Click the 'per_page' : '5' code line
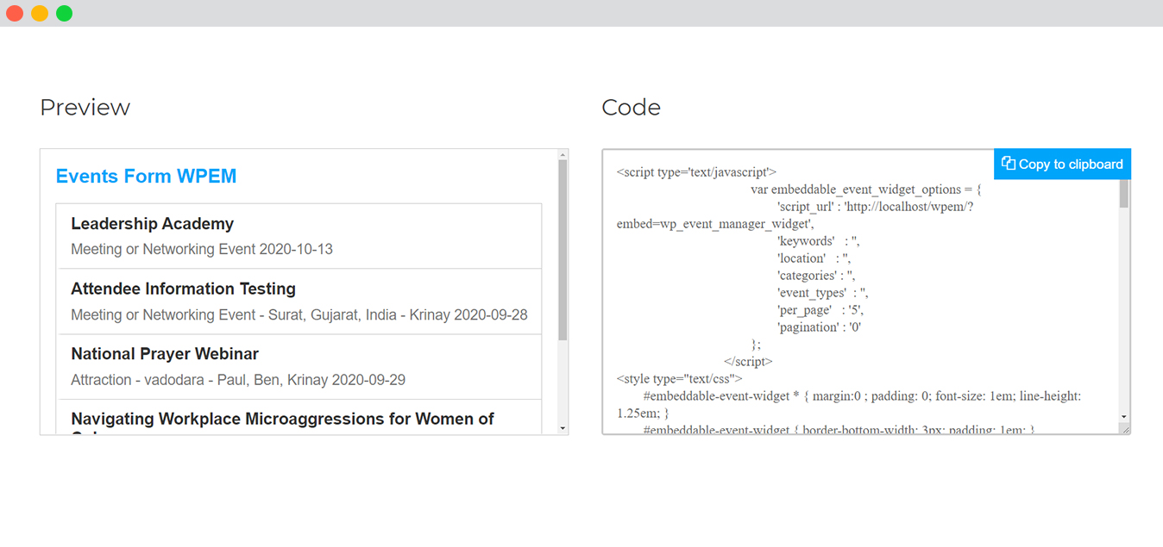This screenshot has height=547, width=1163. click(820, 310)
